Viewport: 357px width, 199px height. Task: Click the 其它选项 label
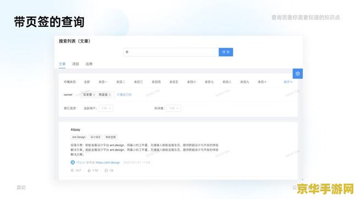(70, 108)
